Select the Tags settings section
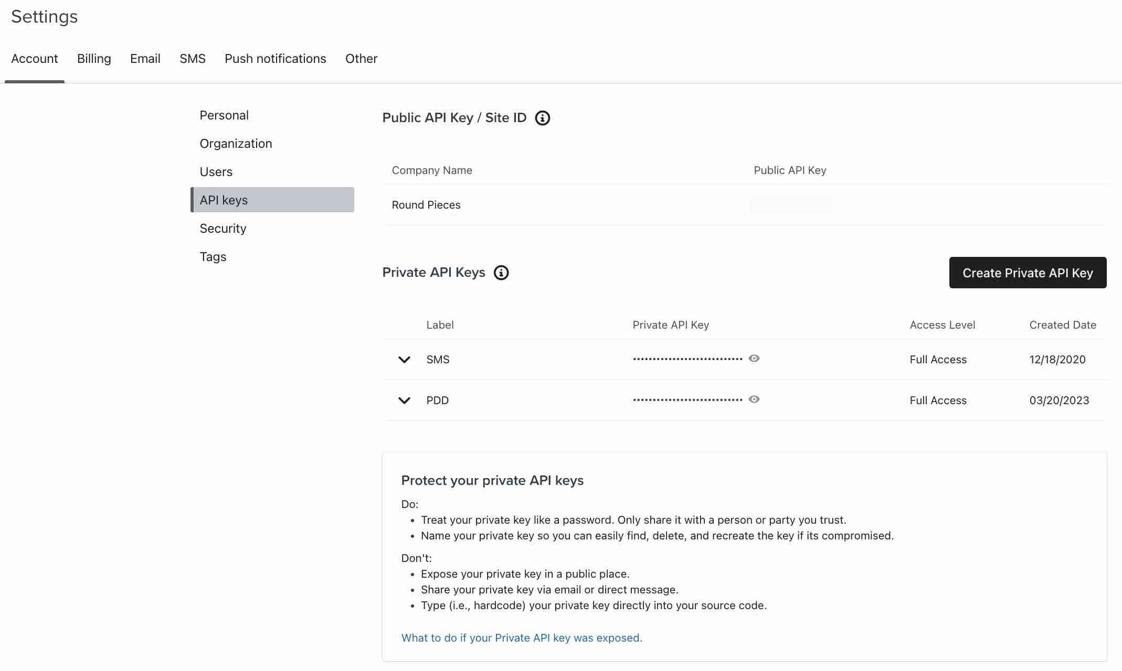The height and width of the screenshot is (671, 1122). pos(212,256)
